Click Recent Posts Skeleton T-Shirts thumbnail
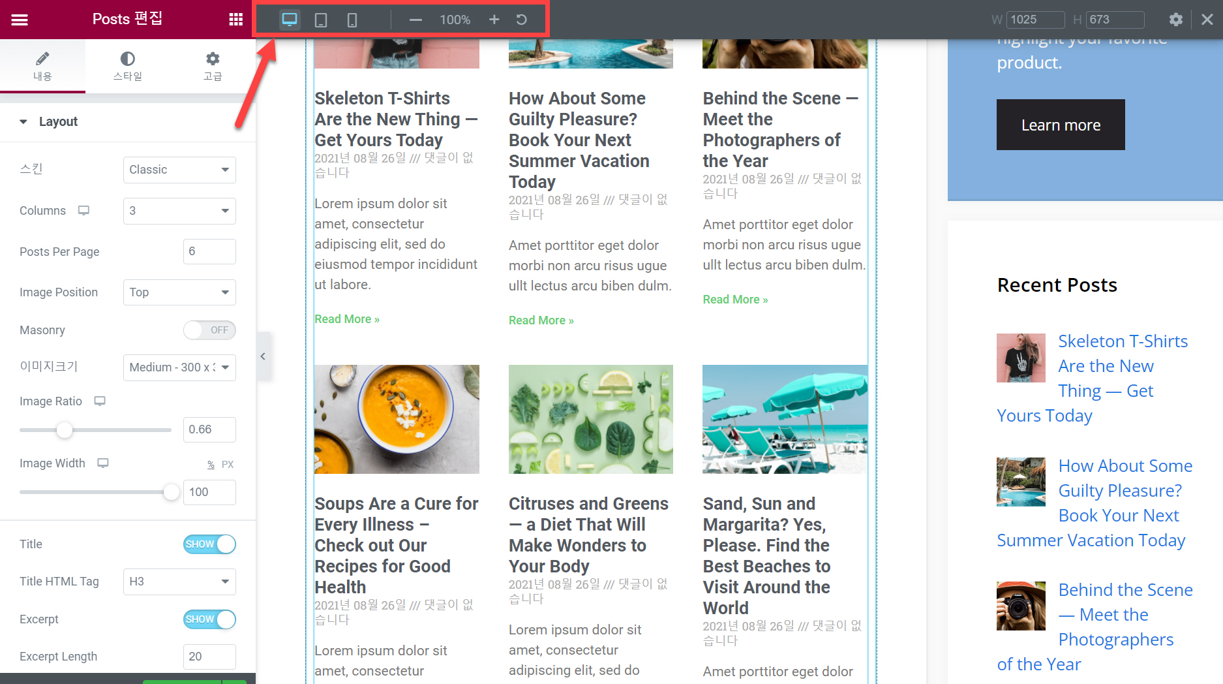 pyautogui.click(x=1021, y=358)
